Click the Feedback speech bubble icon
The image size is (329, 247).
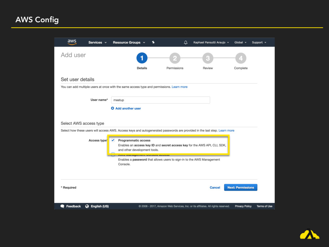(x=62, y=206)
